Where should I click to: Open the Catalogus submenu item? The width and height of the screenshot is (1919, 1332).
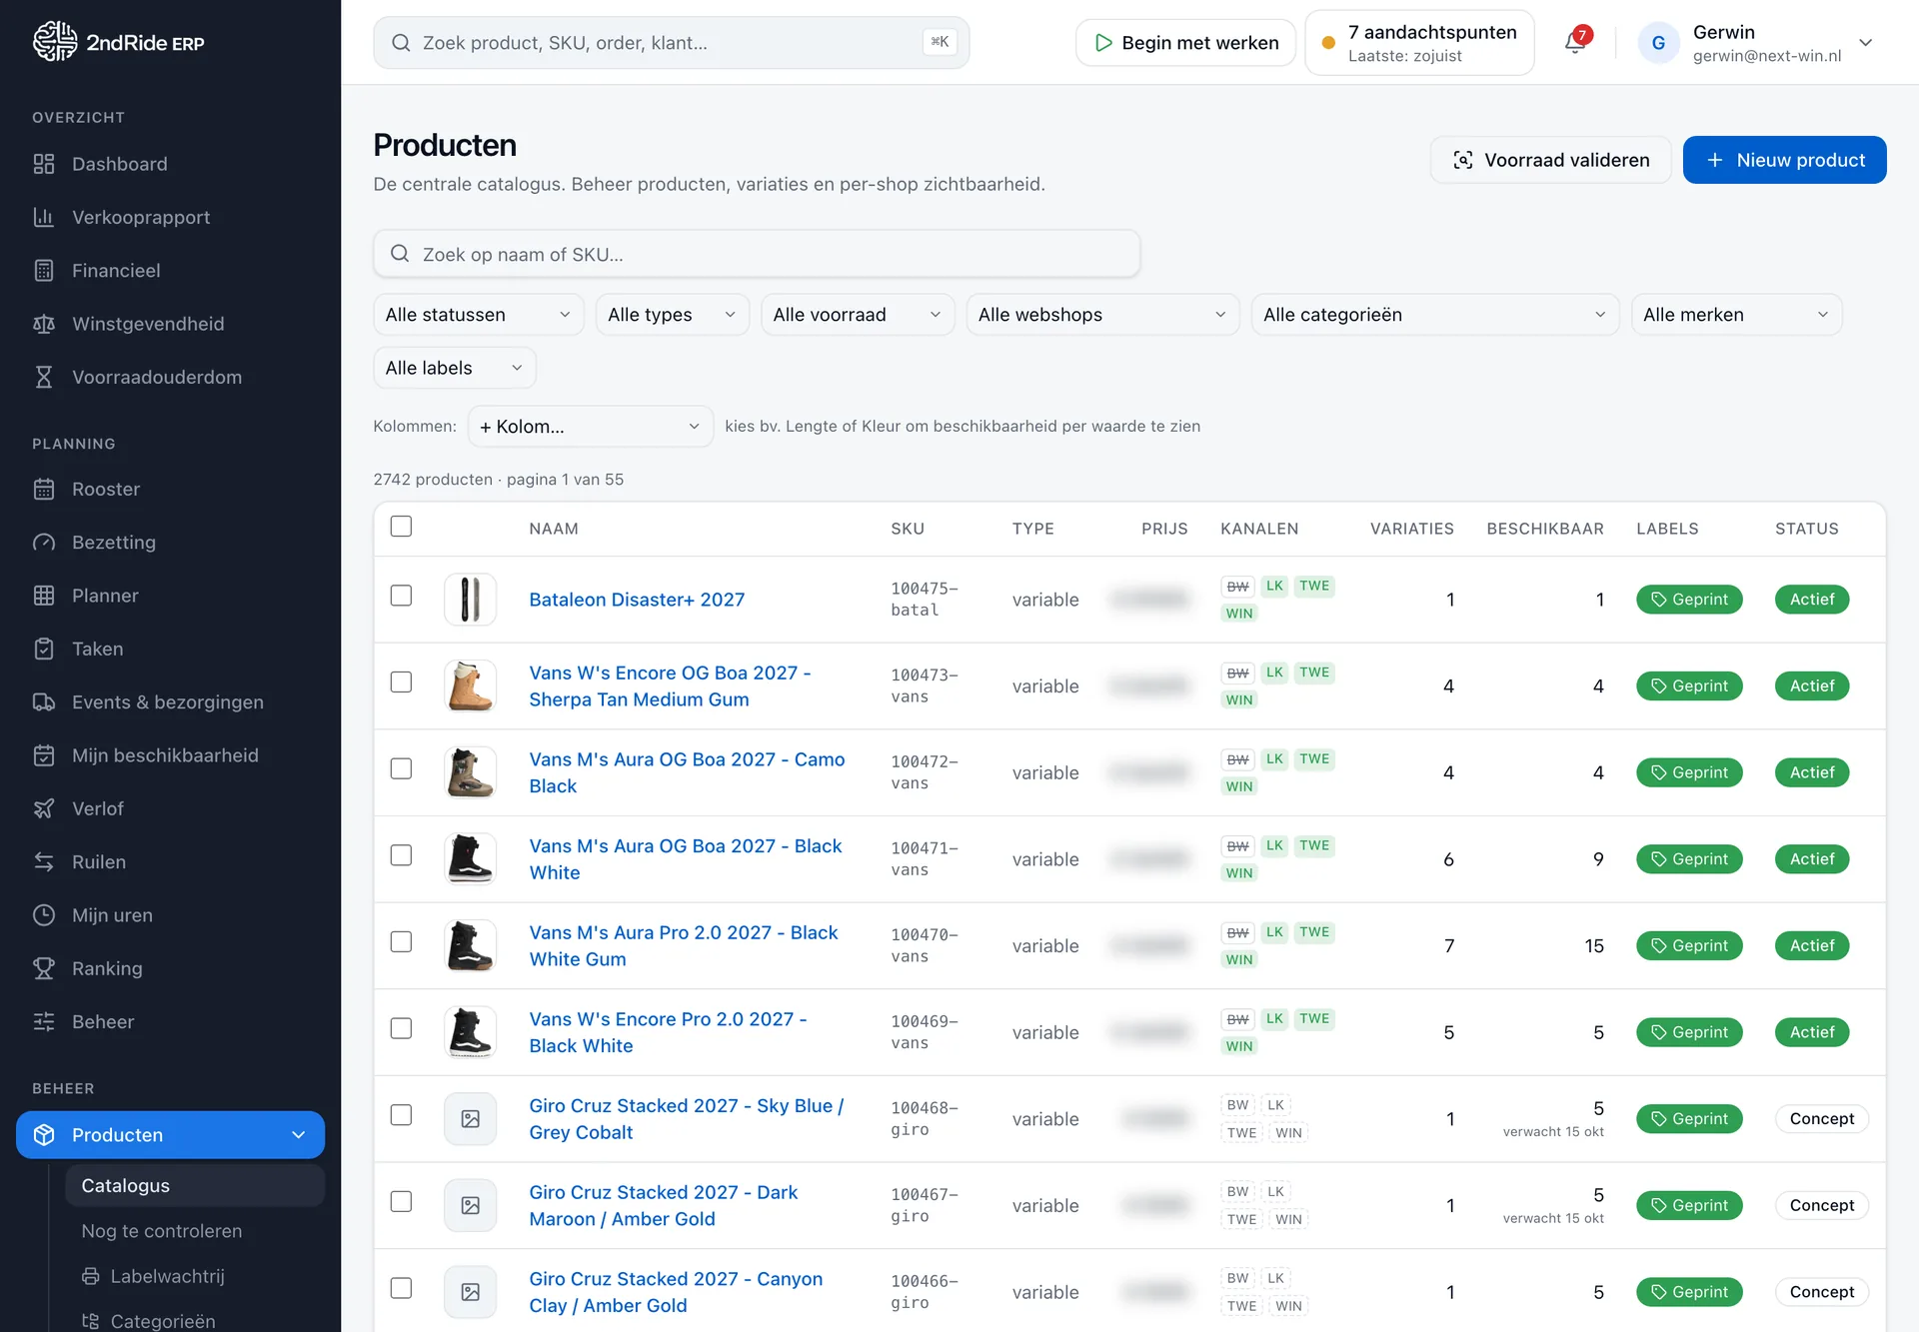click(195, 1186)
